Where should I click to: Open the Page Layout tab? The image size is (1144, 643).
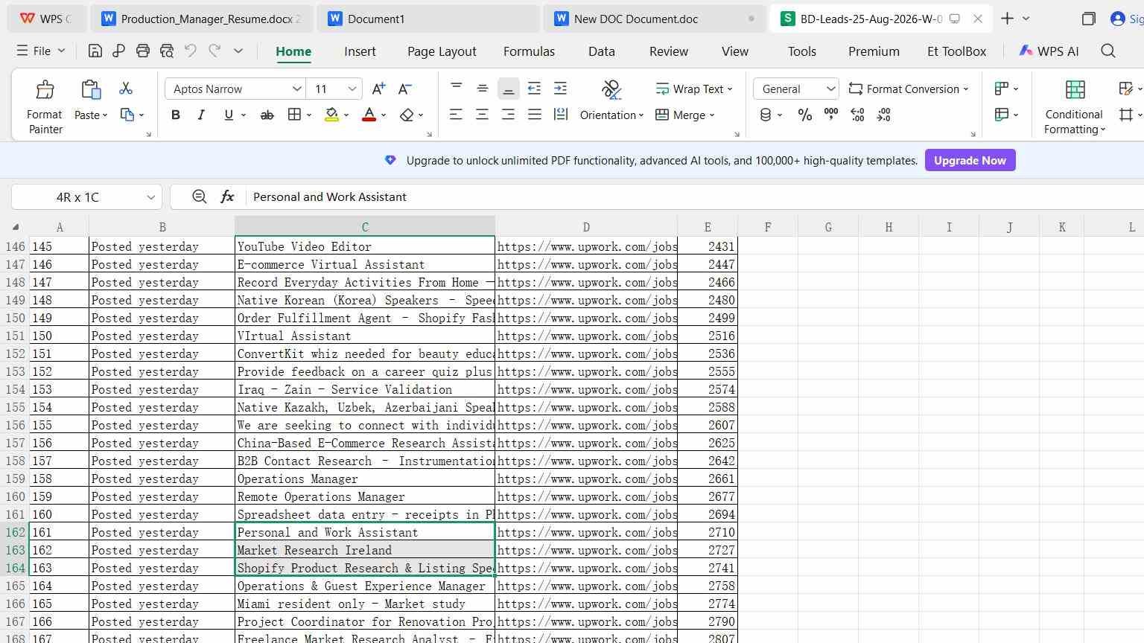coord(442,51)
